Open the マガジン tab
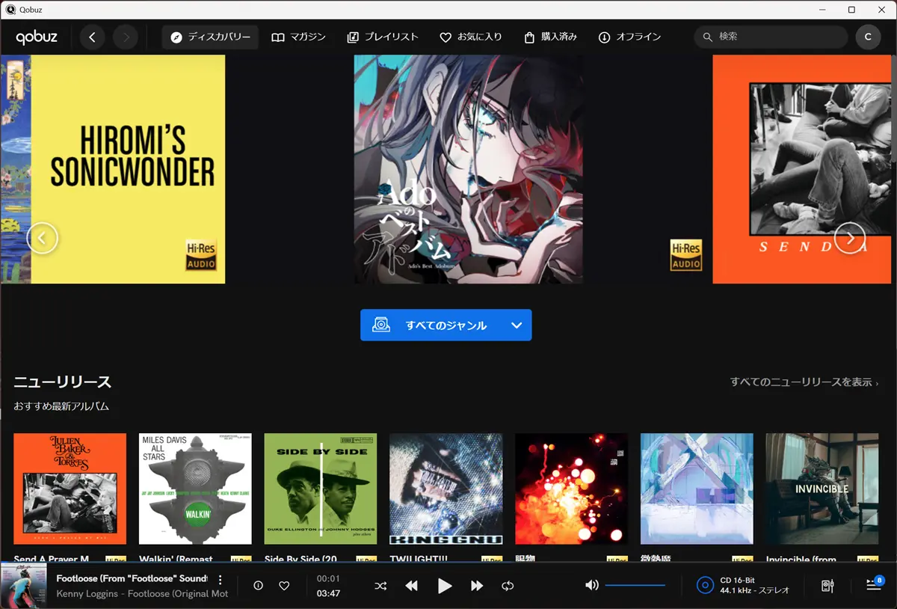Image resolution: width=897 pixels, height=609 pixels. coord(298,37)
